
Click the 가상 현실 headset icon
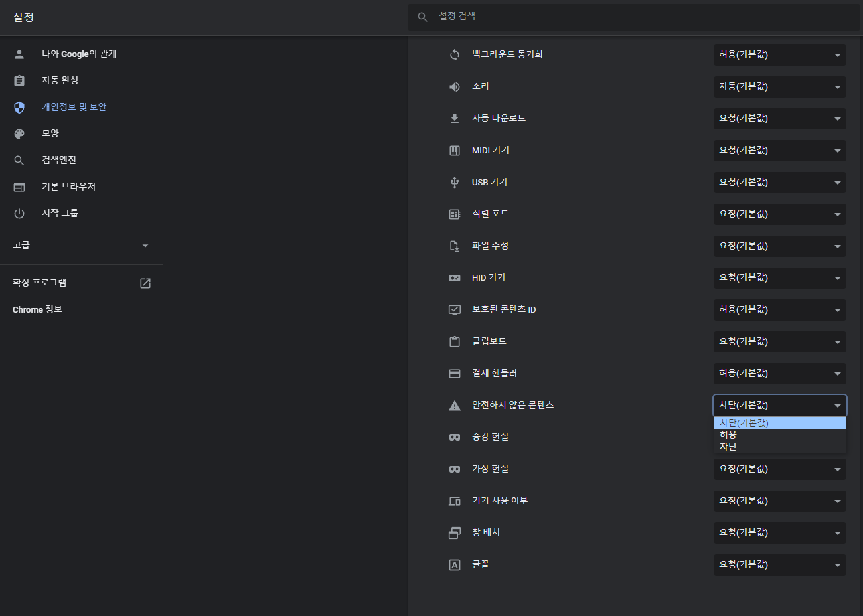[455, 469]
